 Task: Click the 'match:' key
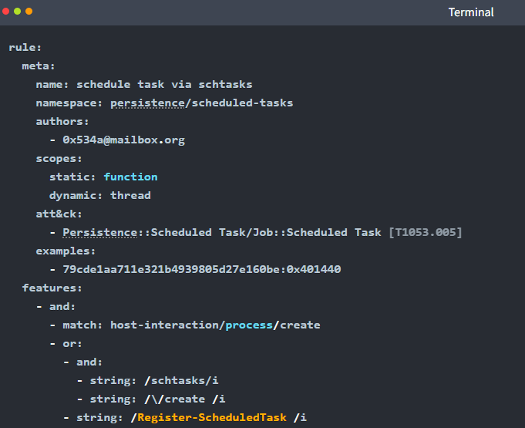(82, 325)
